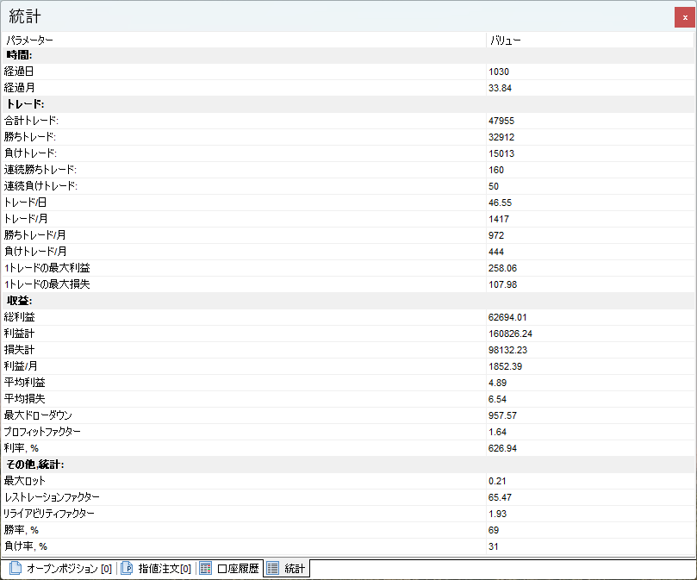Click the account history (口座履歴) table icon
Screen dimensions: 697x580
pos(205,569)
